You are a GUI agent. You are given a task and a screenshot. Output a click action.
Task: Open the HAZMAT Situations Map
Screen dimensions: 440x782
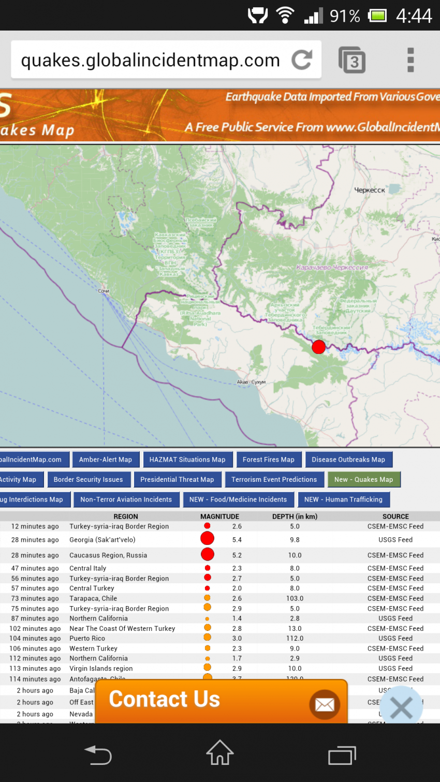(x=187, y=460)
